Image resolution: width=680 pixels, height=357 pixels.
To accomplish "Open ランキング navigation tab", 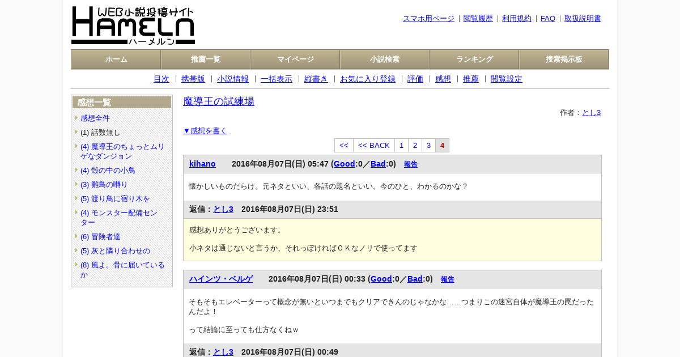I will [474, 59].
